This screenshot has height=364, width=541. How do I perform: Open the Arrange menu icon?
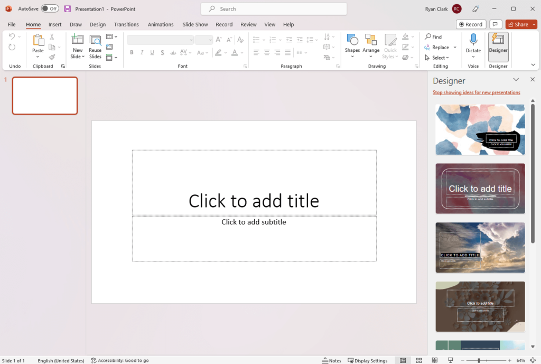click(x=371, y=40)
